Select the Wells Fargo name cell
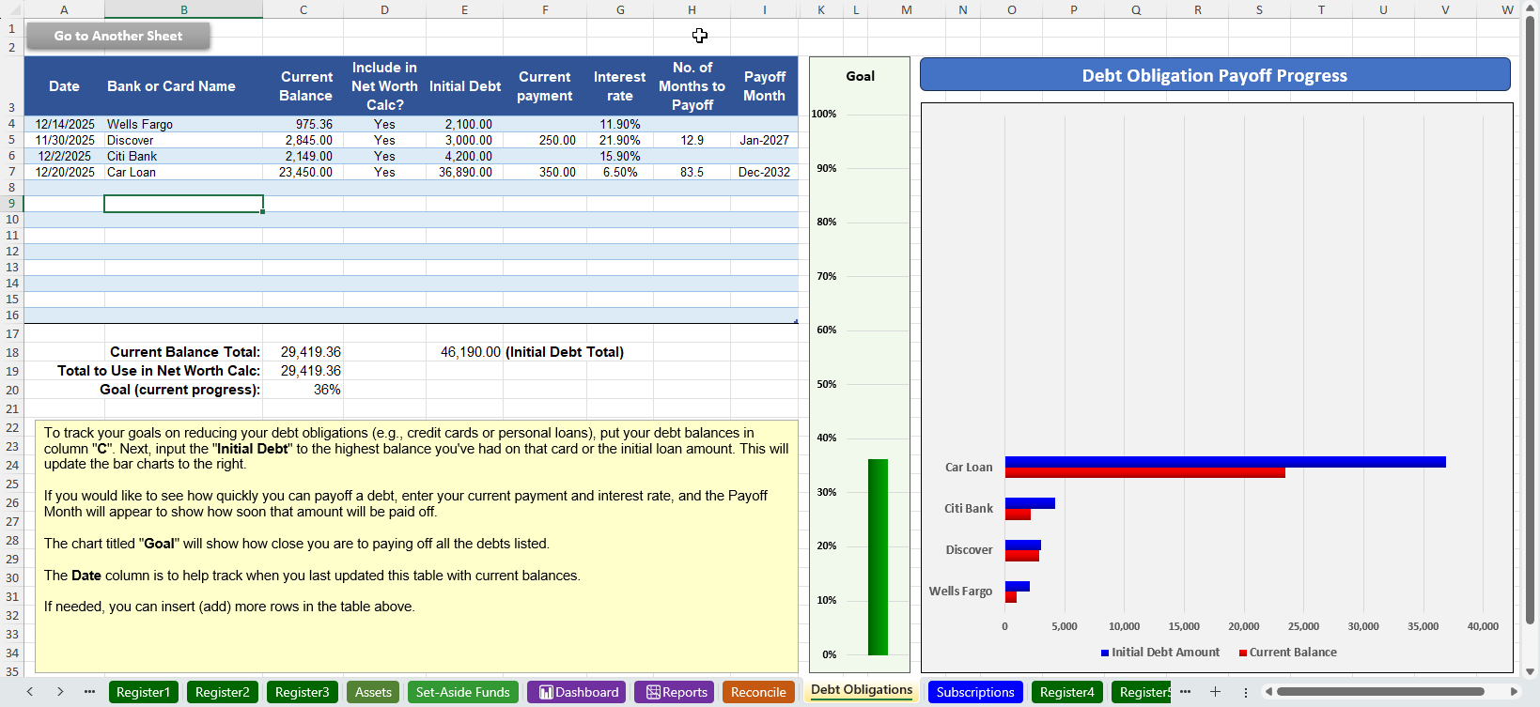 pos(183,124)
